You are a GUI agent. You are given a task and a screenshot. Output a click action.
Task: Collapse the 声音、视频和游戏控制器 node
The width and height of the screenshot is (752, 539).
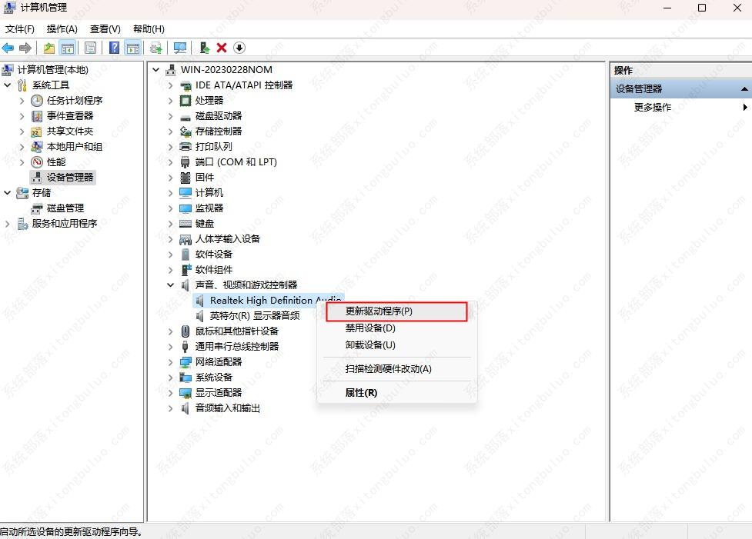pos(170,284)
